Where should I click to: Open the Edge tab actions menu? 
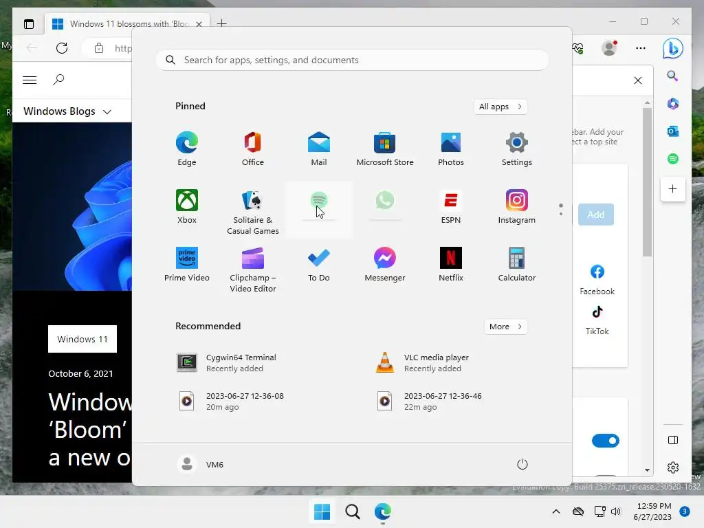click(29, 24)
